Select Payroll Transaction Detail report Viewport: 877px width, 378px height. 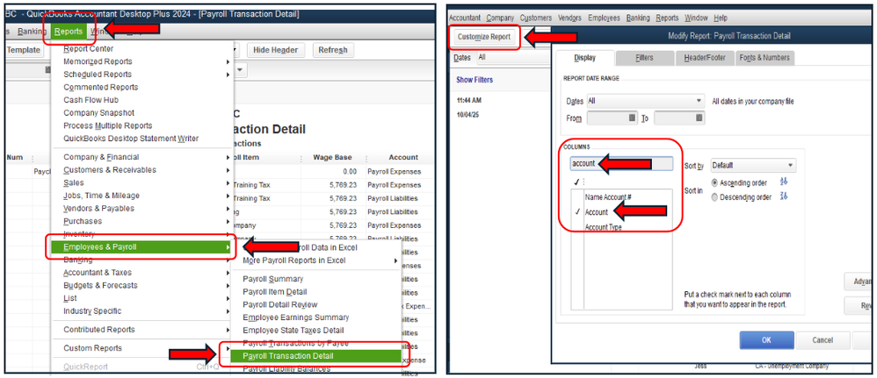(x=316, y=356)
